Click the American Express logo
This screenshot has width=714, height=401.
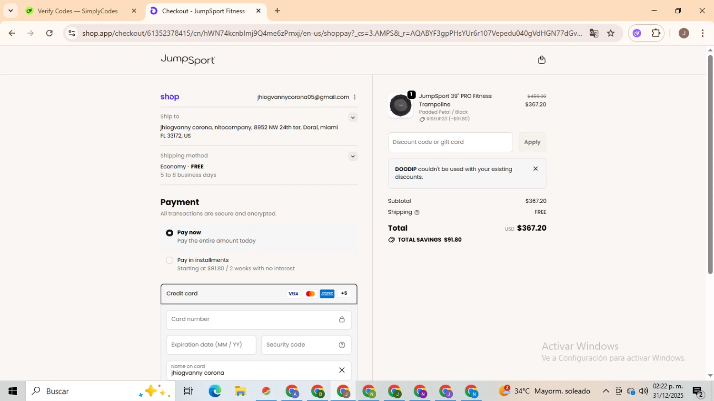click(327, 294)
